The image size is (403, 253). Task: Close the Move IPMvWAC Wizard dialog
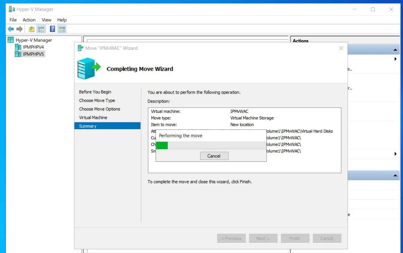[341, 48]
